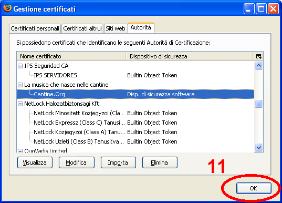
Task: Click the Elimina button
Action: (160, 163)
